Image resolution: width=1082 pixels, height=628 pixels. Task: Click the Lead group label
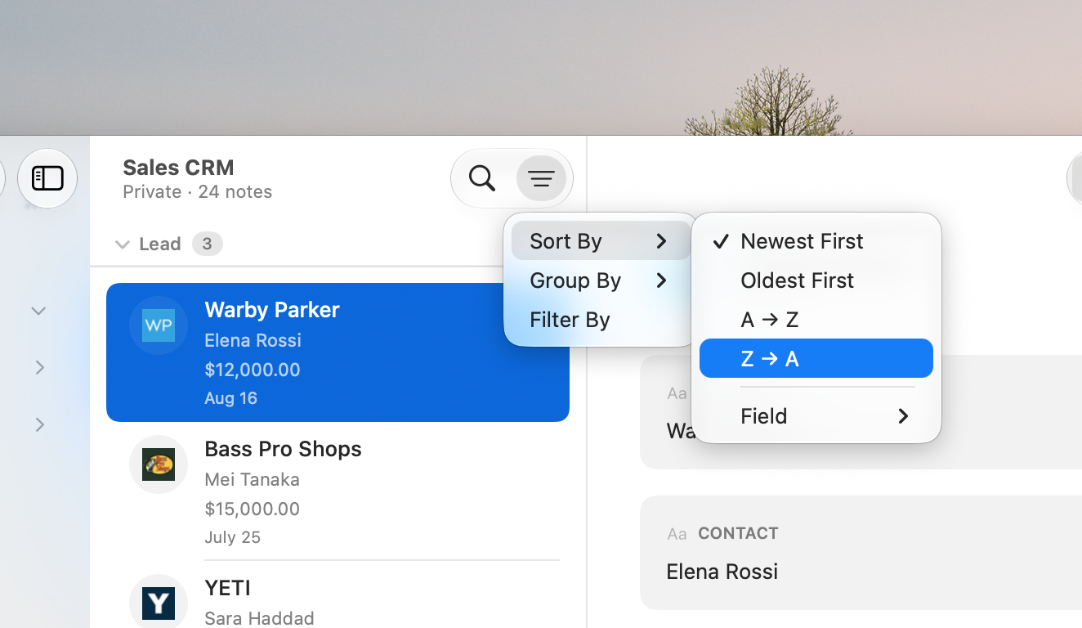click(160, 244)
